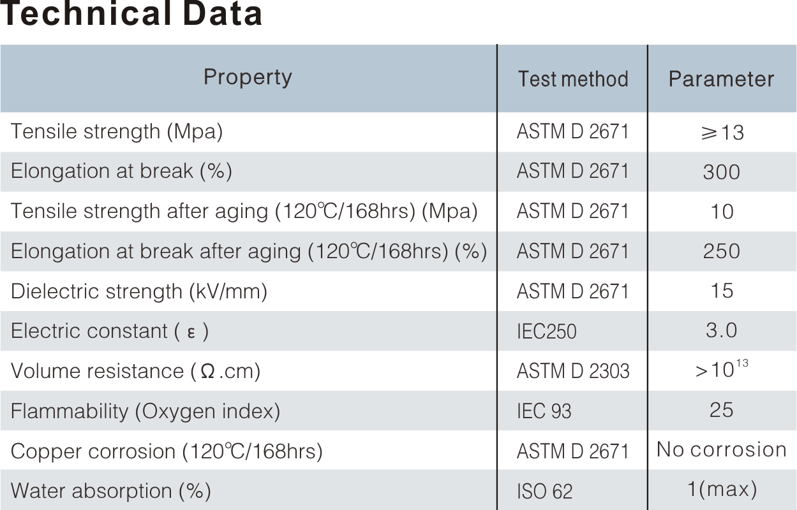Select the Tensile strength (Mpa) row label
Screen dimensions: 797x510
(117, 132)
